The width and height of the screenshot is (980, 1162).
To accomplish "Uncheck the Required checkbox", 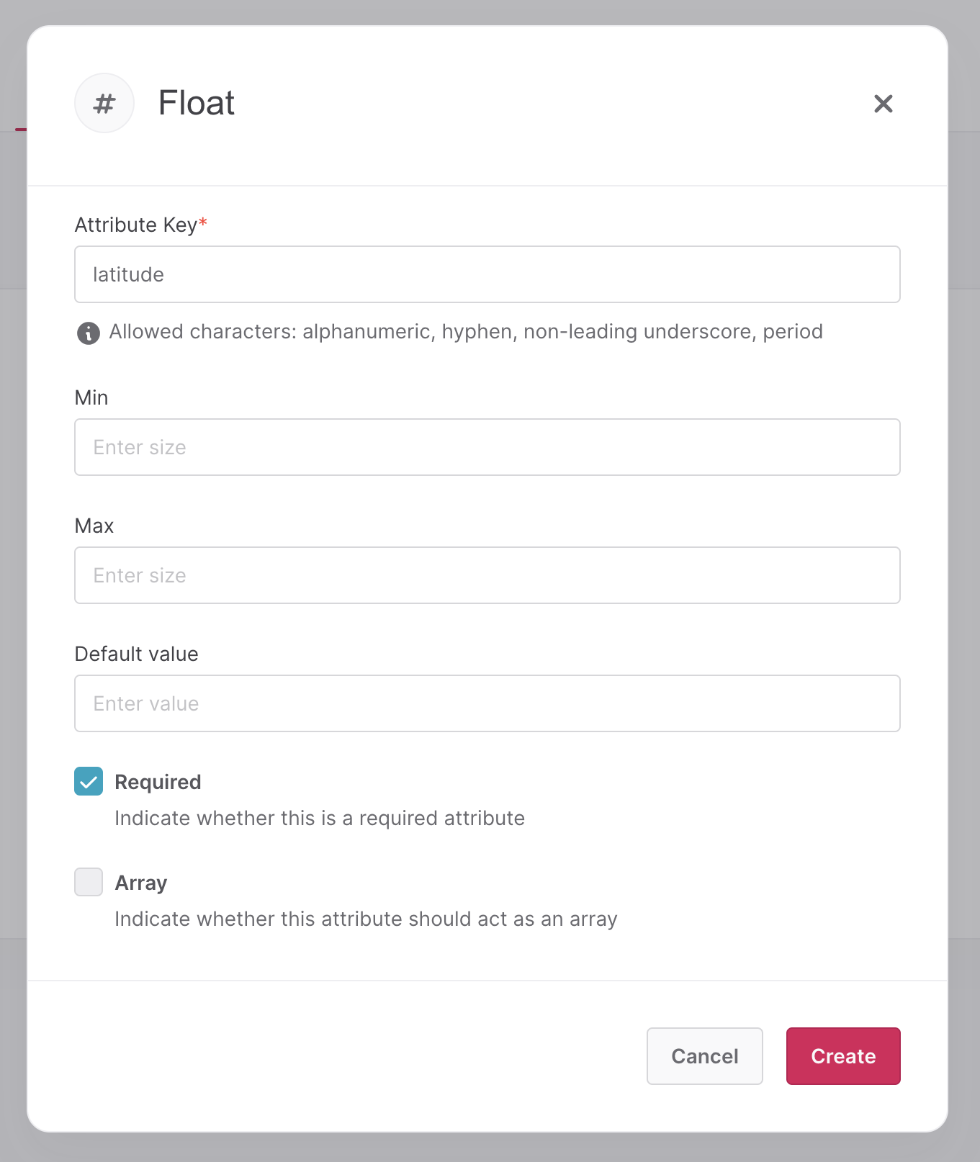I will [89, 782].
